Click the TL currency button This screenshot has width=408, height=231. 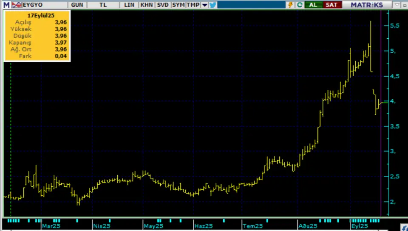coord(103,5)
